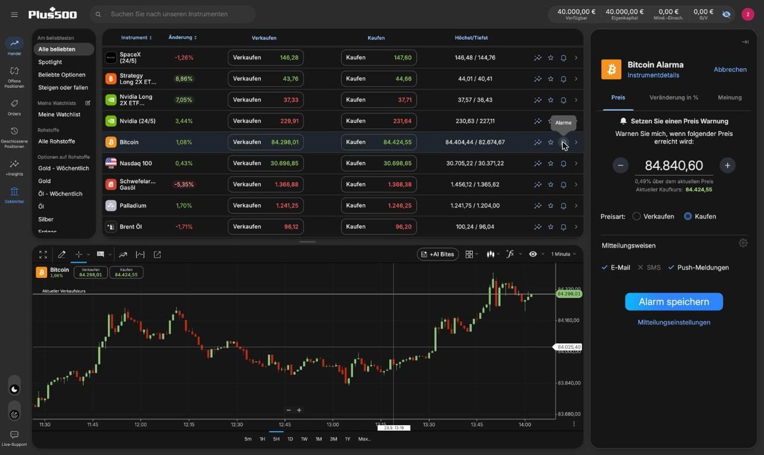Open the Handel section in the sidebar
The width and height of the screenshot is (764, 455).
14,47
